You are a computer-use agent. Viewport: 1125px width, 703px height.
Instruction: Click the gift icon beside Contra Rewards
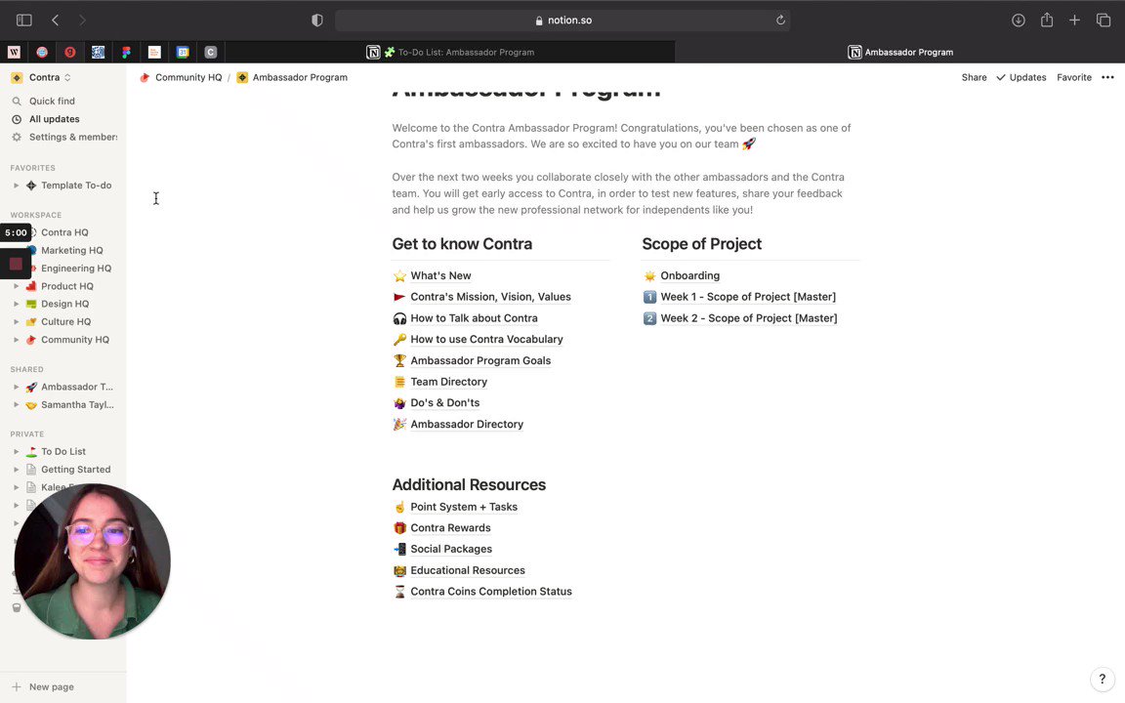pyautogui.click(x=399, y=528)
